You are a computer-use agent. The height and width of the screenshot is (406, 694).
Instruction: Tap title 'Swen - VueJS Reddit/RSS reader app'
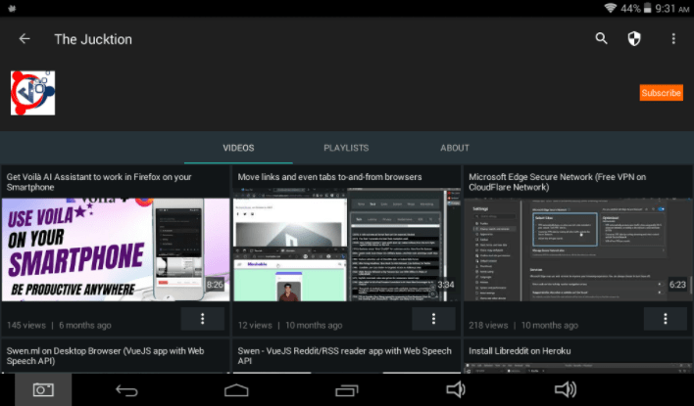[x=344, y=356]
